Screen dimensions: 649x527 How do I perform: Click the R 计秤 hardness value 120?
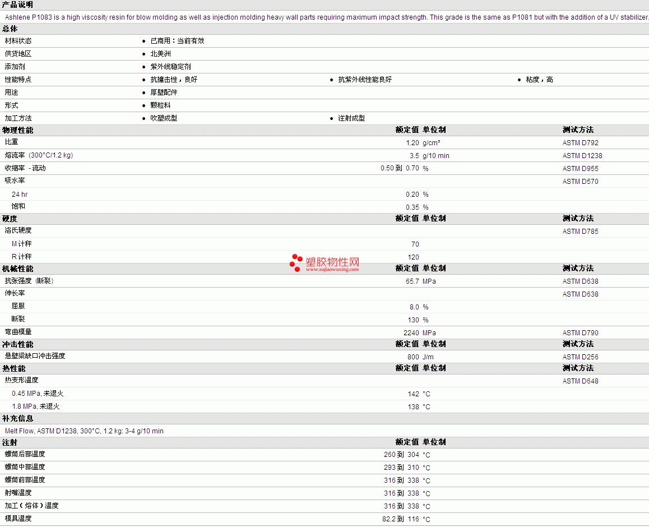[x=414, y=257]
